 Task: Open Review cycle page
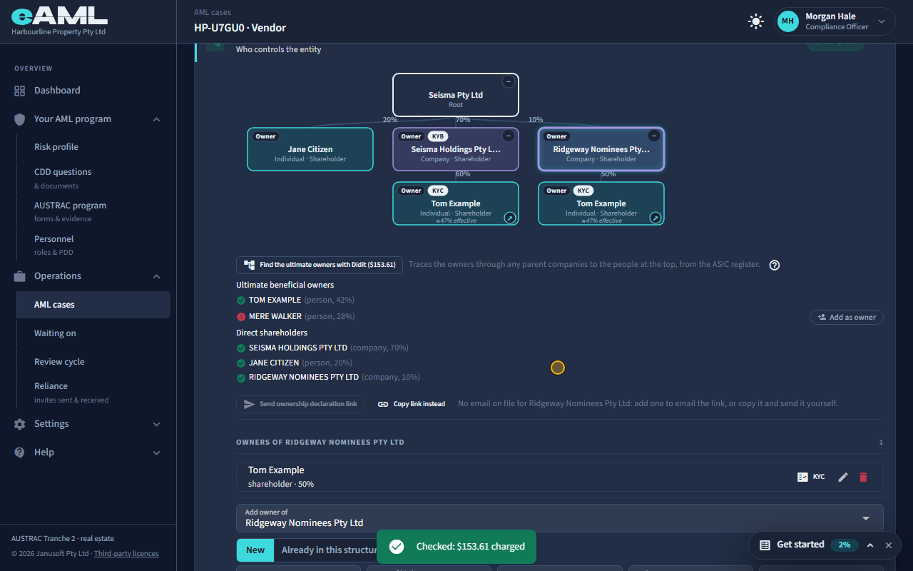tap(93, 362)
